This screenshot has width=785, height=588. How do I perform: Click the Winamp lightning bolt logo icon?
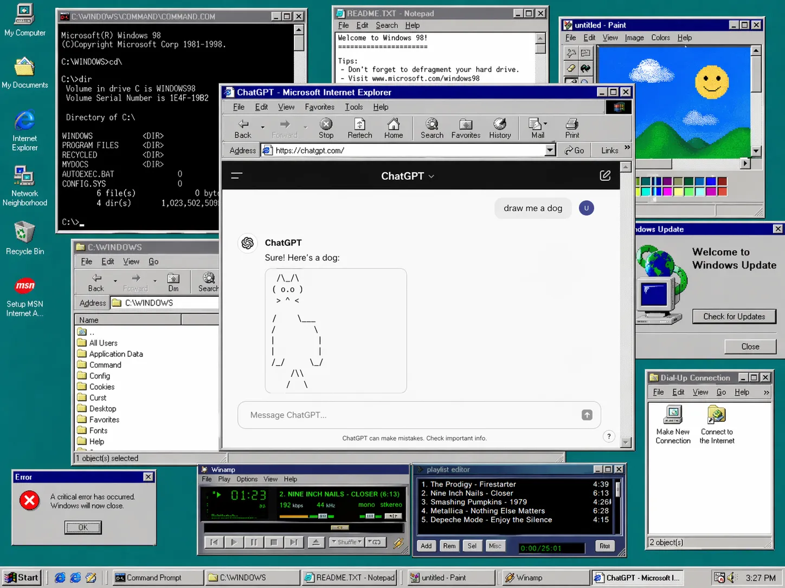pos(398,542)
